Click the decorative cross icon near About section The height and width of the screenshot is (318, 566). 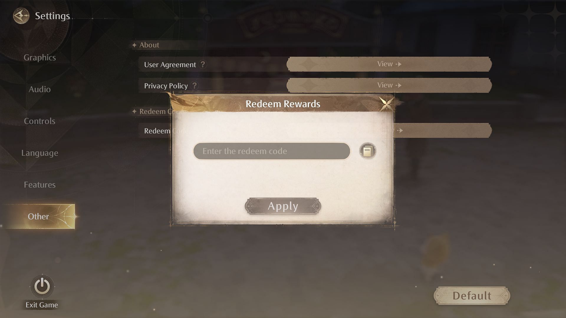pyautogui.click(x=134, y=45)
